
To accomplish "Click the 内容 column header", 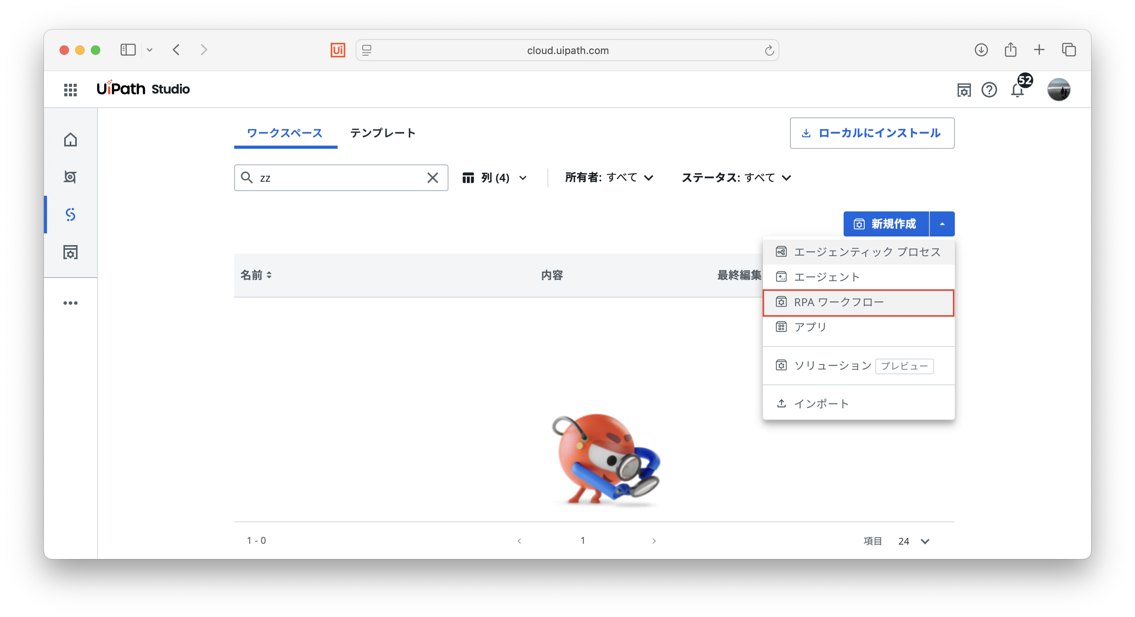I will pos(551,275).
